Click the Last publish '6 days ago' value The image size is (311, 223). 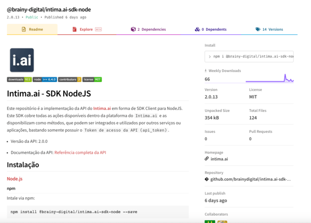click(216, 201)
